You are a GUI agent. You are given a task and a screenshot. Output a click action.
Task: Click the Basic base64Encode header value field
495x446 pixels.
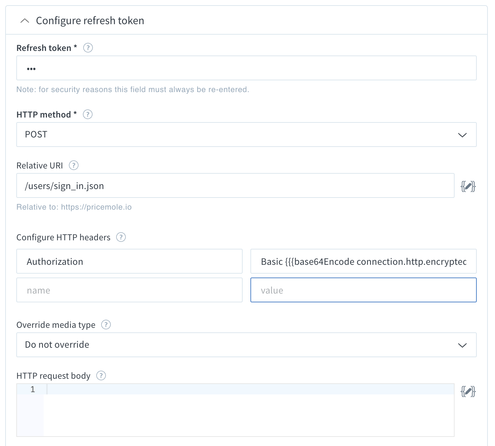coord(363,261)
